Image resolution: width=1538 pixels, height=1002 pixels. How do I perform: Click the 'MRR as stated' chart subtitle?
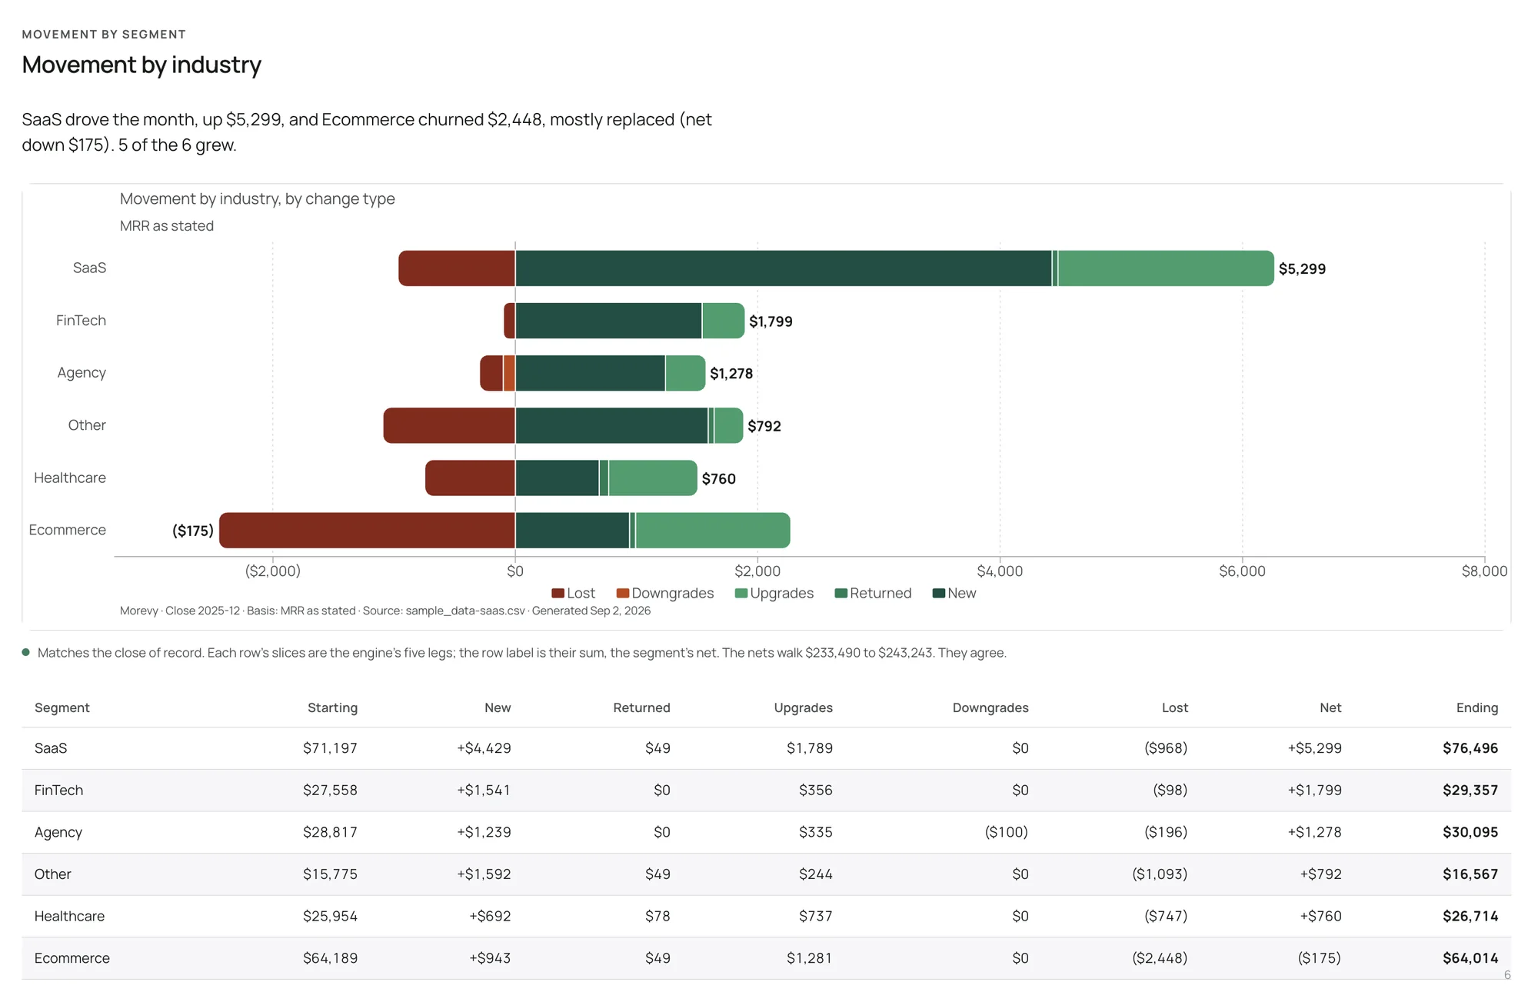(167, 226)
